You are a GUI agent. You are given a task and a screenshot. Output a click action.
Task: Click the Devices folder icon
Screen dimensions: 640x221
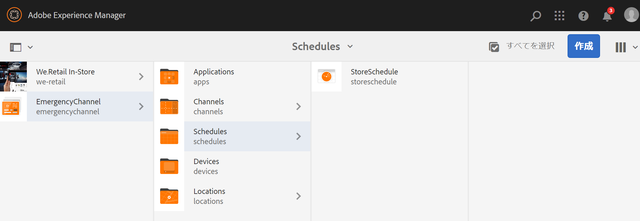[169, 166]
